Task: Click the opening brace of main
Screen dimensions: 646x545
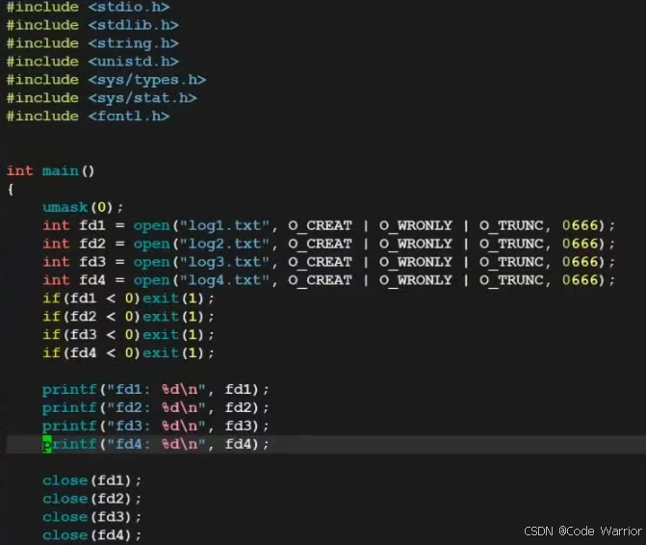Action: tap(11, 189)
